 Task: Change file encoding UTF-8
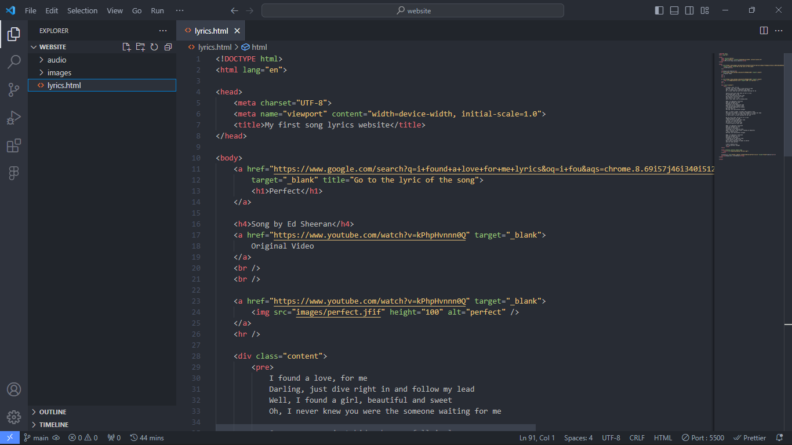(611, 438)
